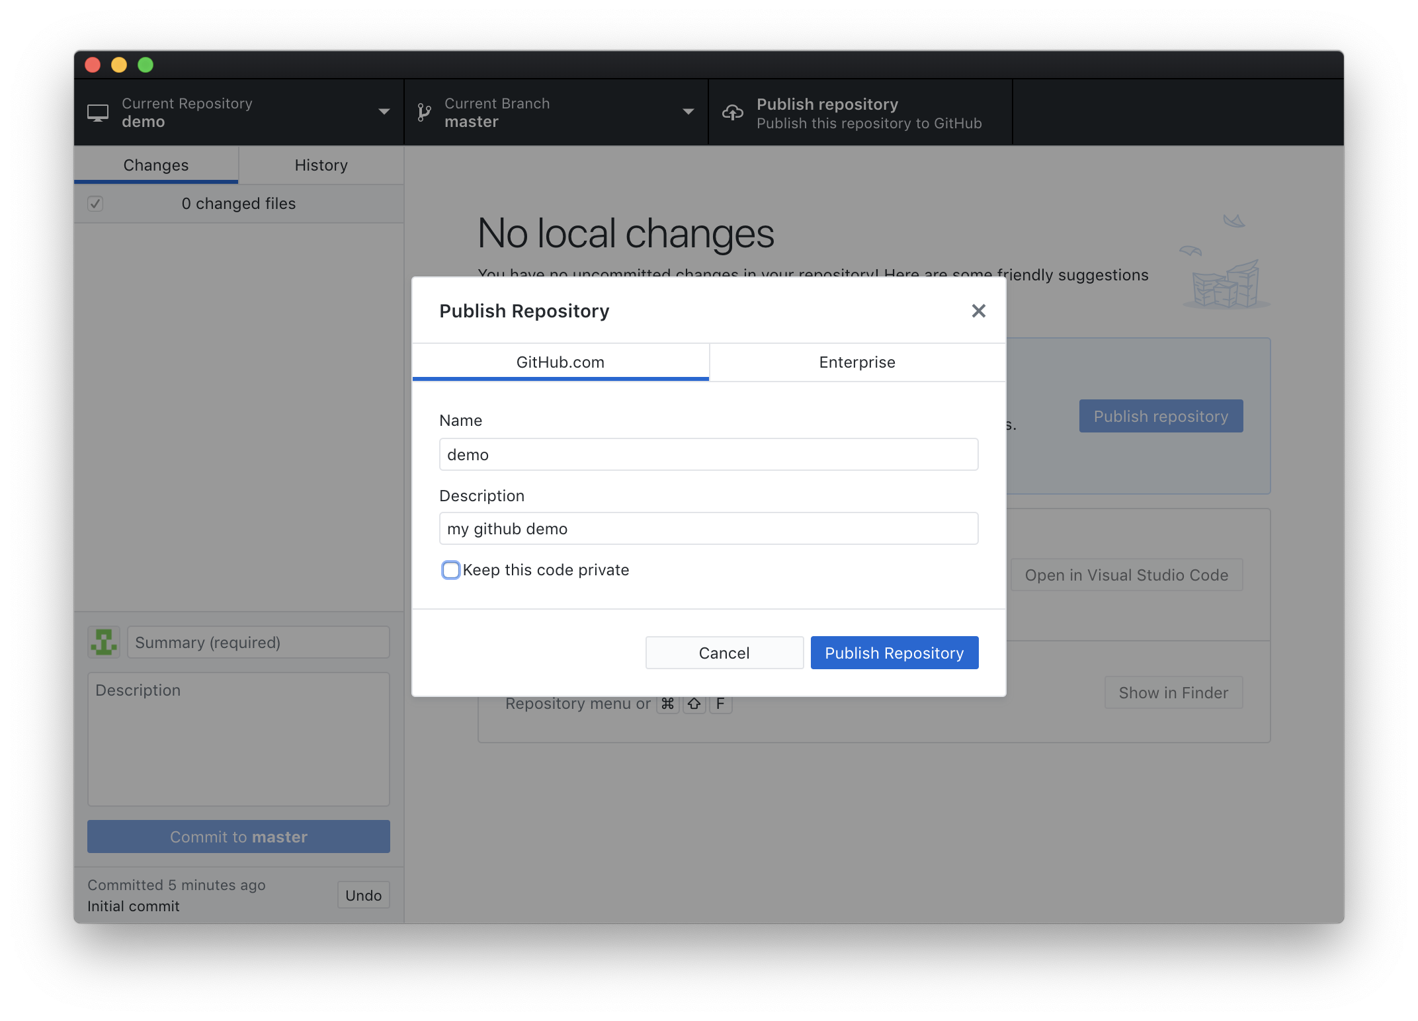The height and width of the screenshot is (1021, 1418).
Task: Click the green user avatar icon
Action: pos(104,642)
